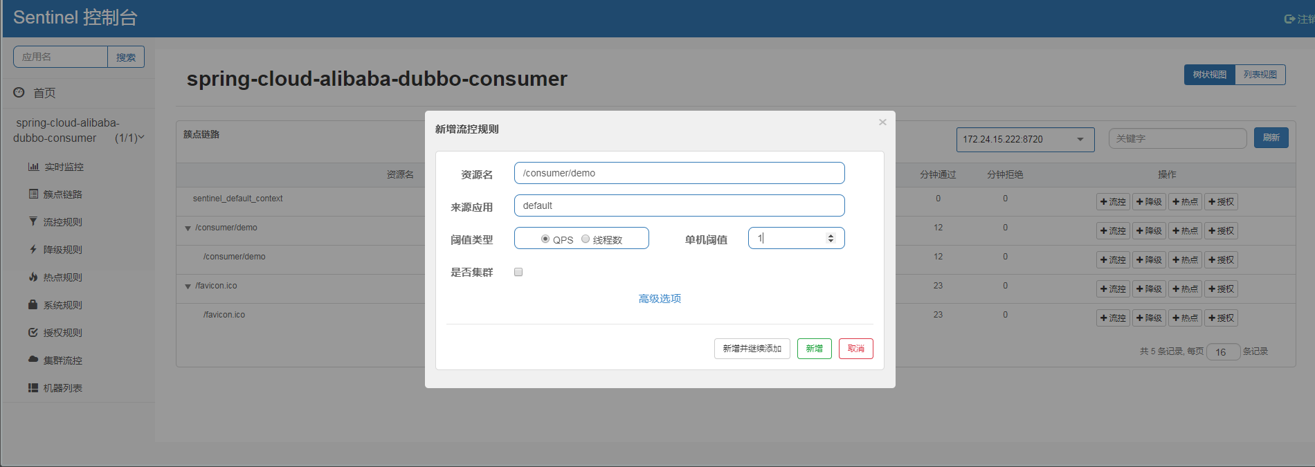Increase the 单机阈值 with the spinner
1315x467 pixels.
pos(831,235)
